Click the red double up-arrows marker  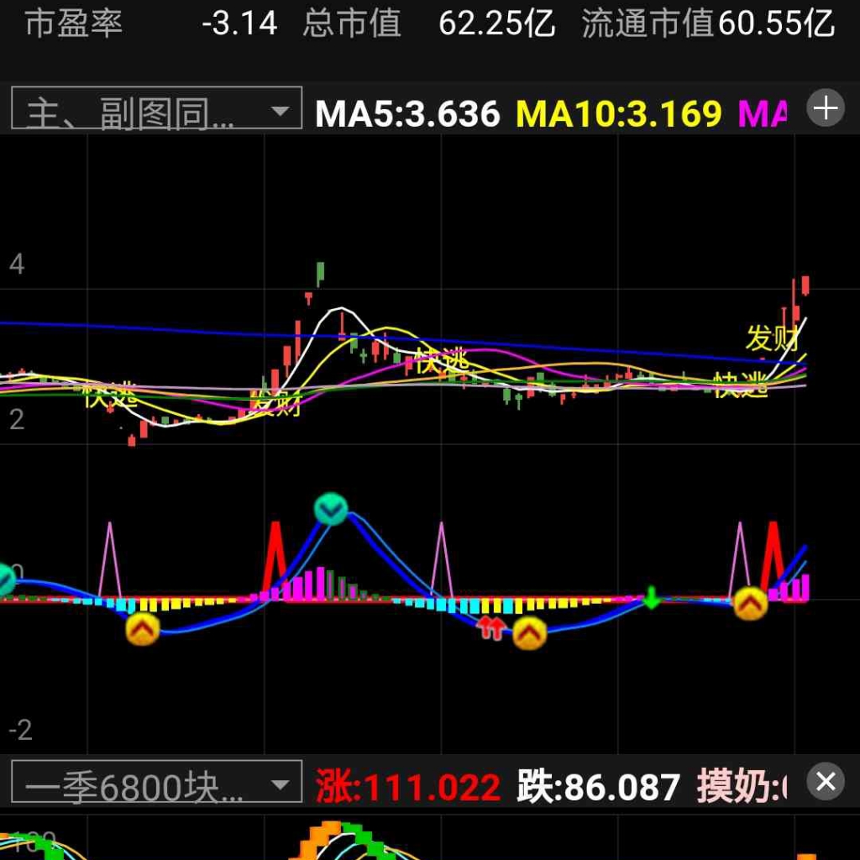[x=490, y=627]
